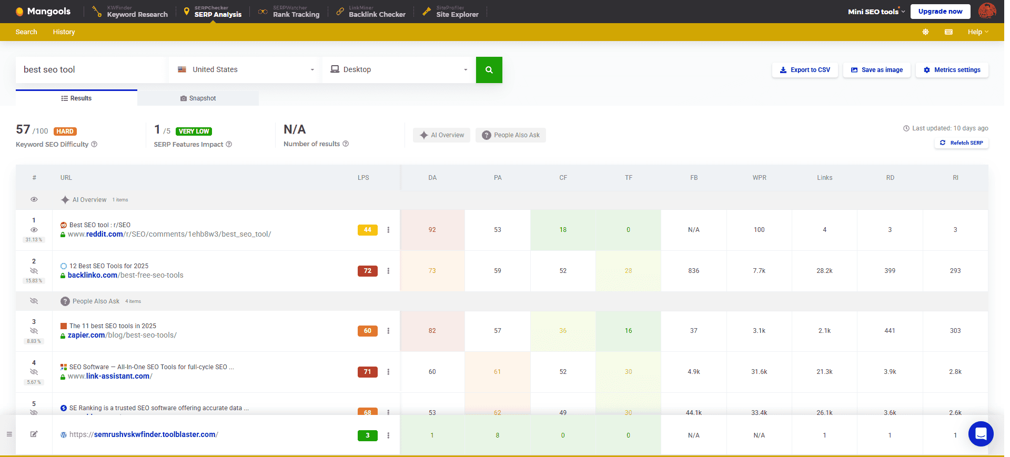The height and width of the screenshot is (457, 1010).
Task: Save SERP as image
Action: tap(876, 70)
